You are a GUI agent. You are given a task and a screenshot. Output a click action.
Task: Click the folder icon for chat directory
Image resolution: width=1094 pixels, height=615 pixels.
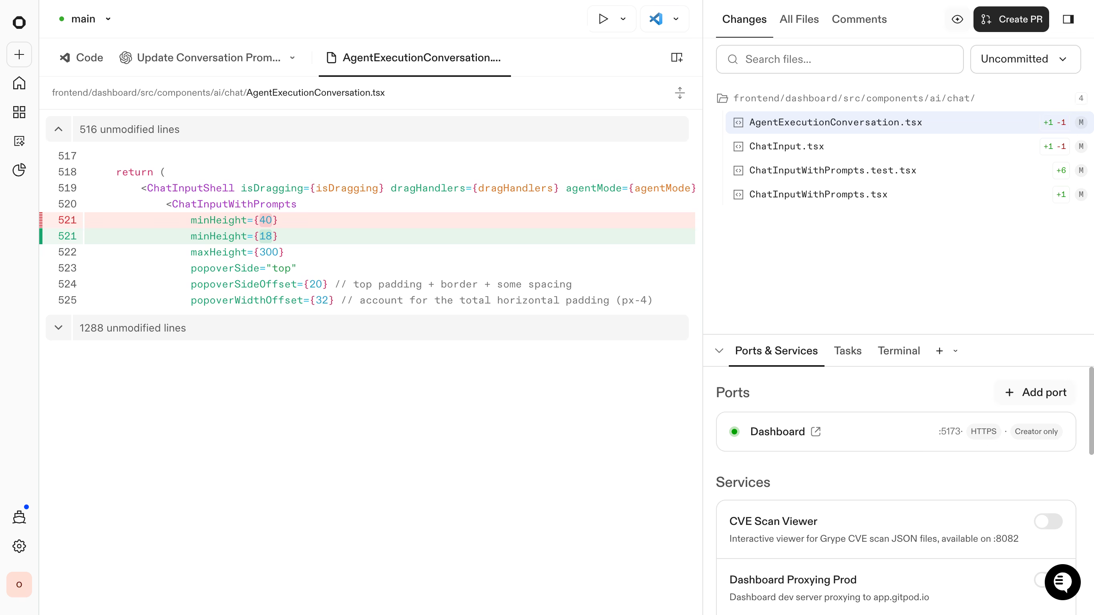[722, 98]
